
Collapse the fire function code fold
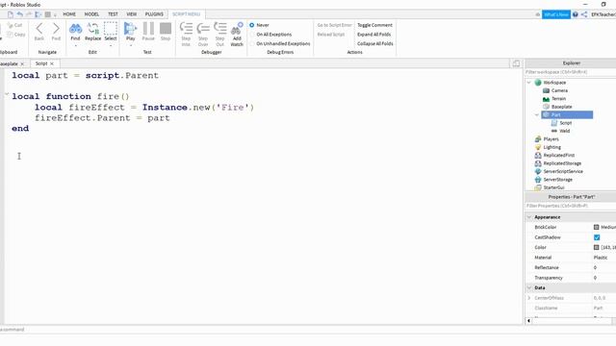tap(7, 94)
